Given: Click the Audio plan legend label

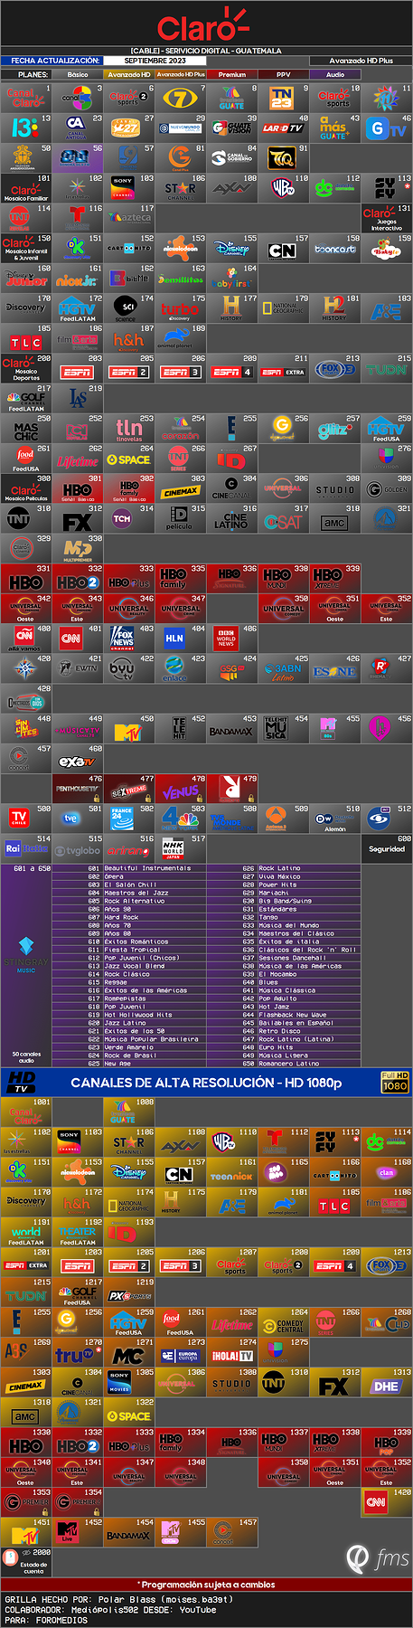Looking at the screenshot, I should [335, 74].
